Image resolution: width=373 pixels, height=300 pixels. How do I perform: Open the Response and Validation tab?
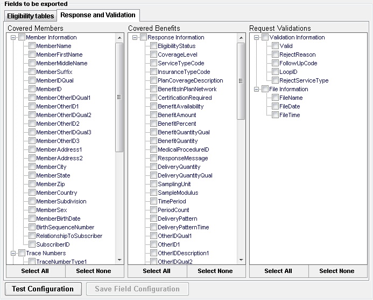click(x=98, y=15)
